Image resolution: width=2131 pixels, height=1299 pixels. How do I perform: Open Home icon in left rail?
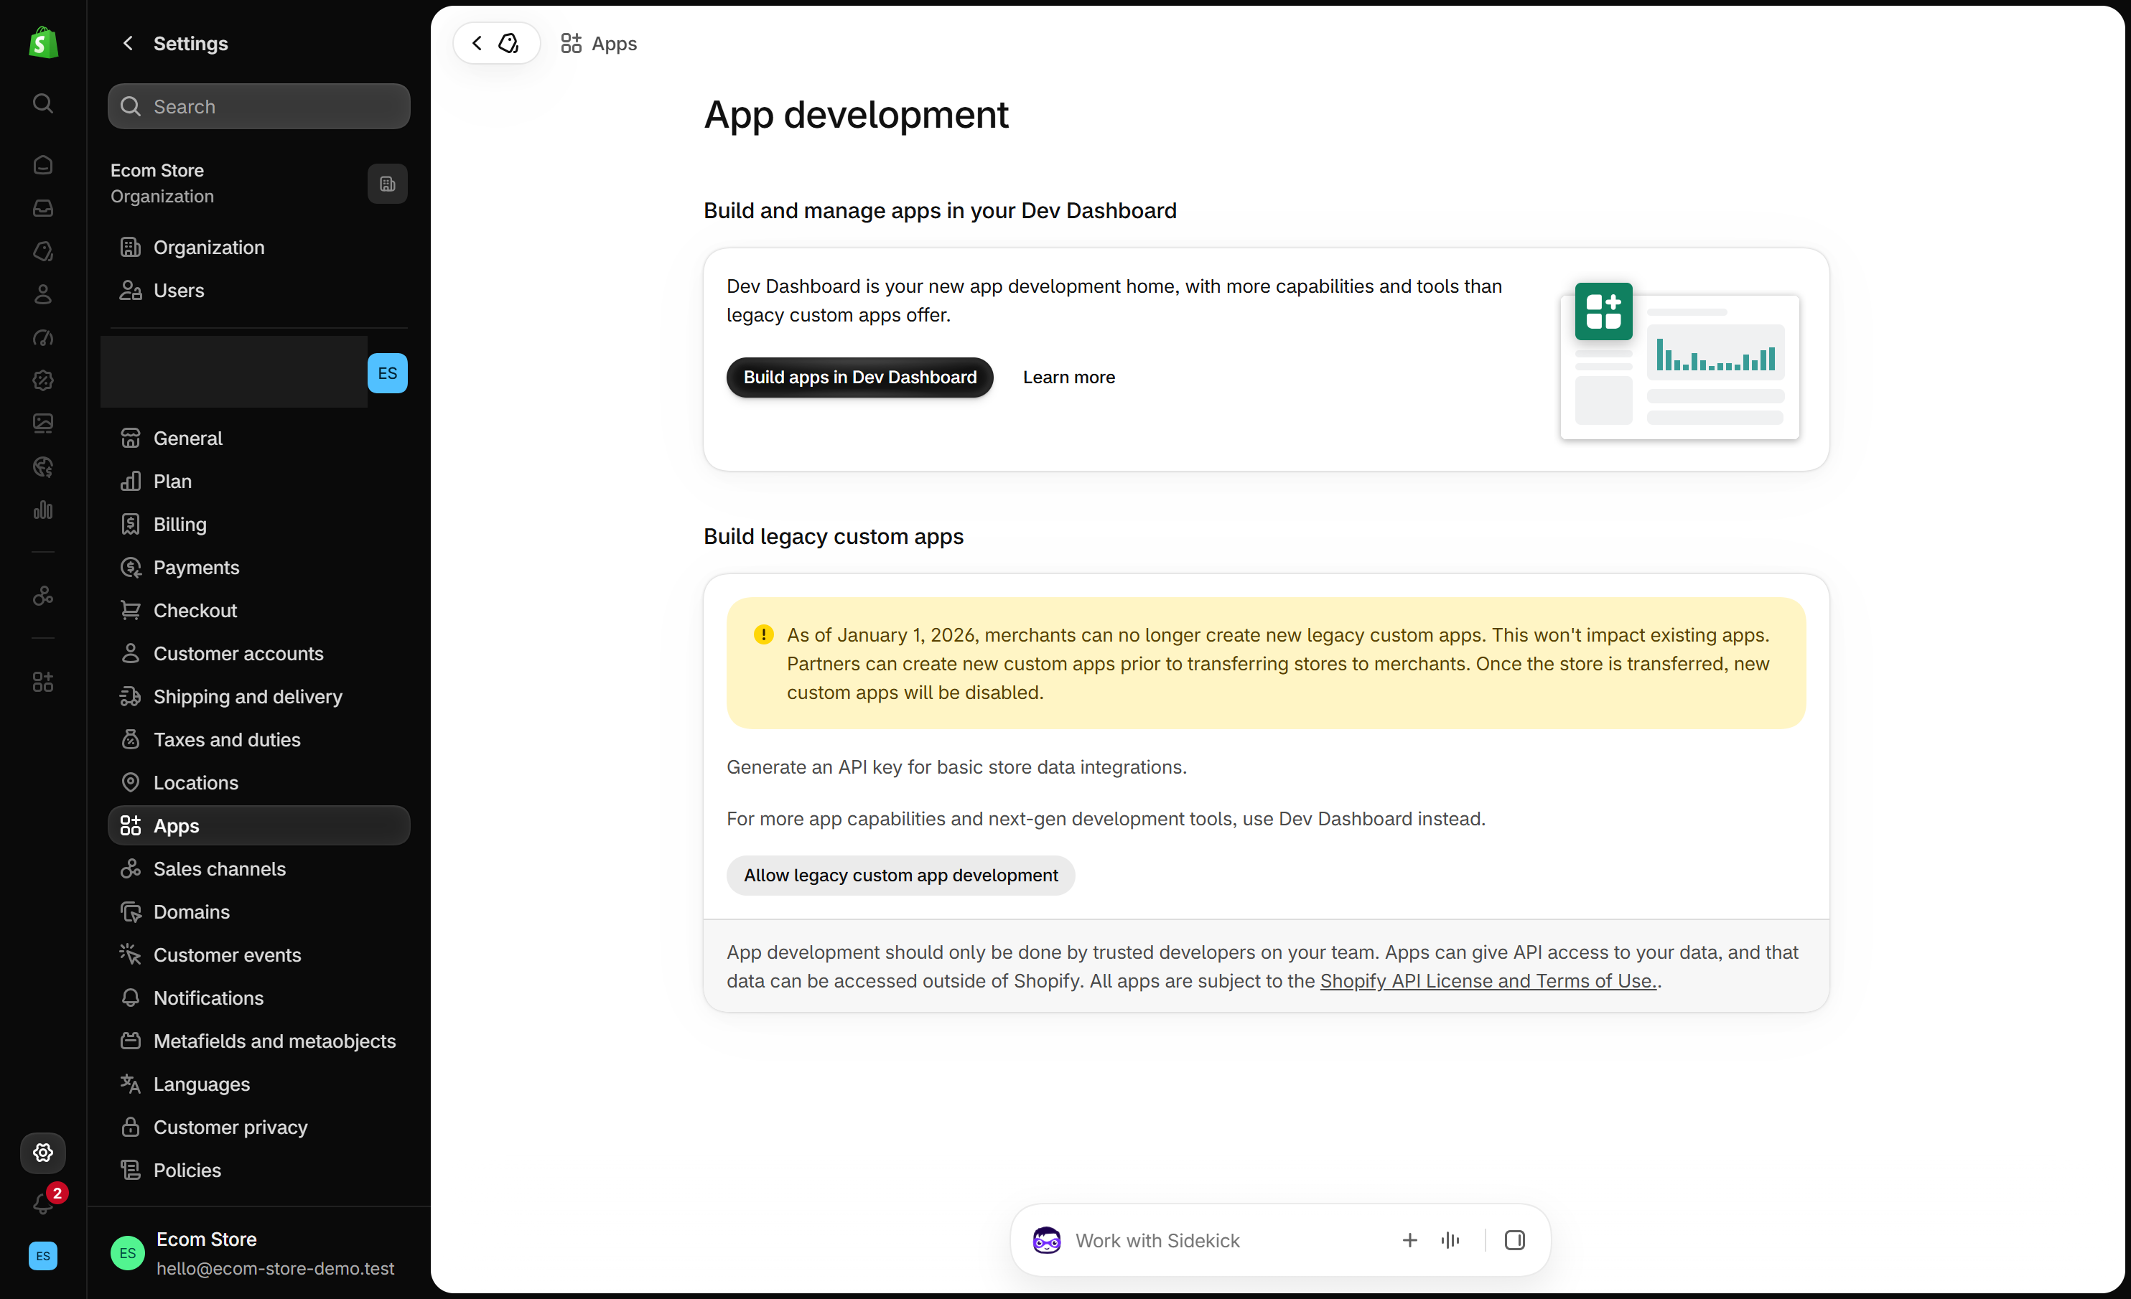point(42,165)
